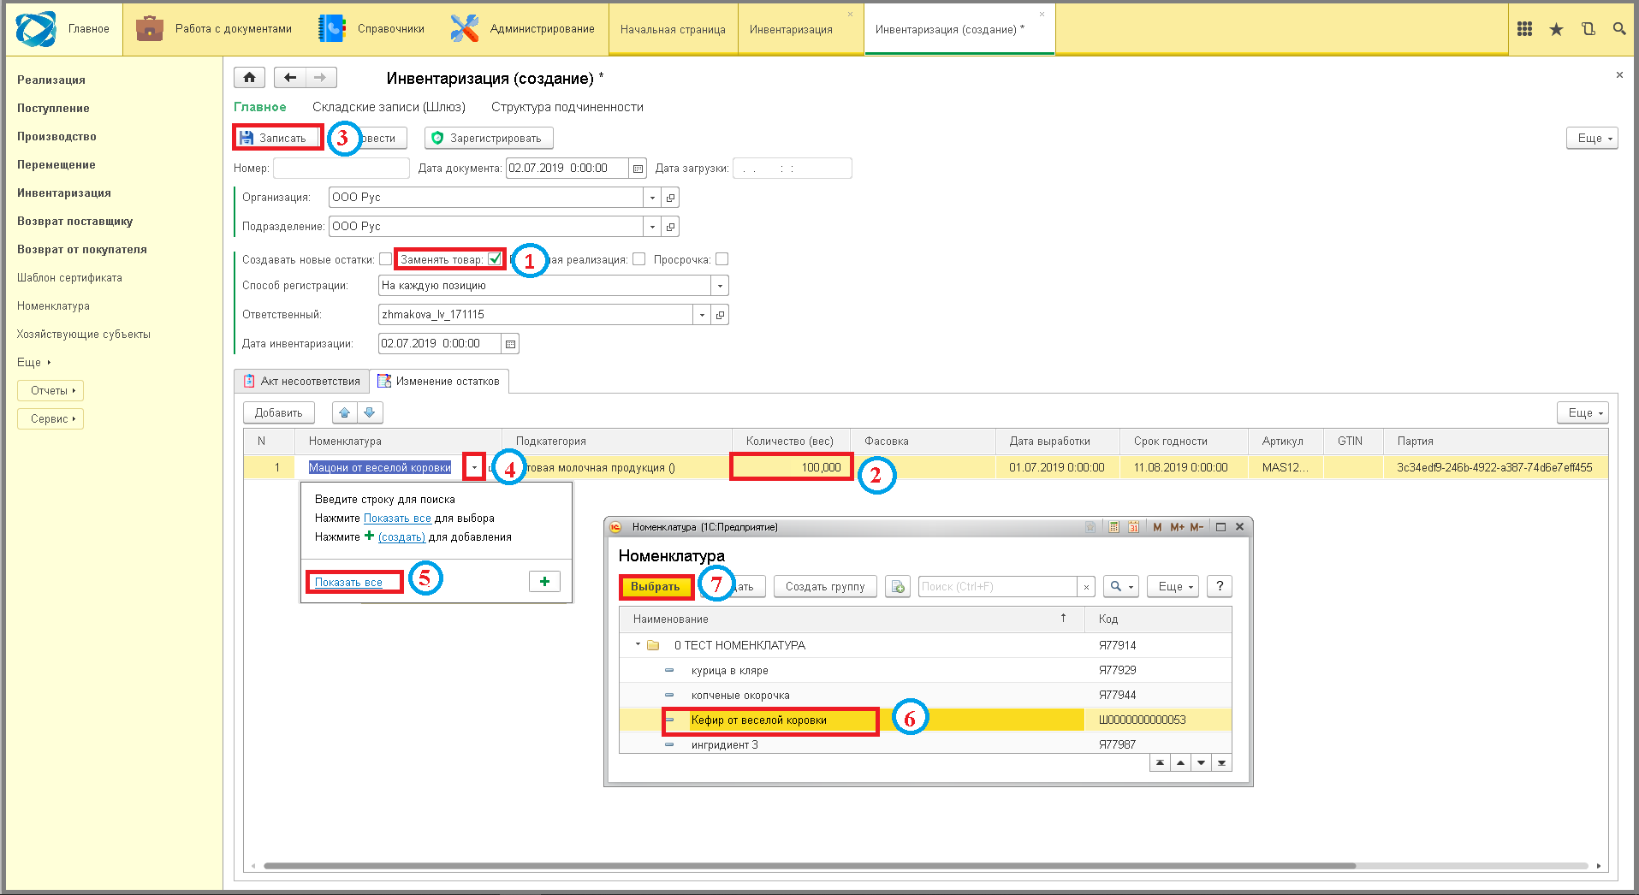Open calendar picker for Дата документа
The width and height of the screenshot is (1639, 895).
(x=638, y=169)
